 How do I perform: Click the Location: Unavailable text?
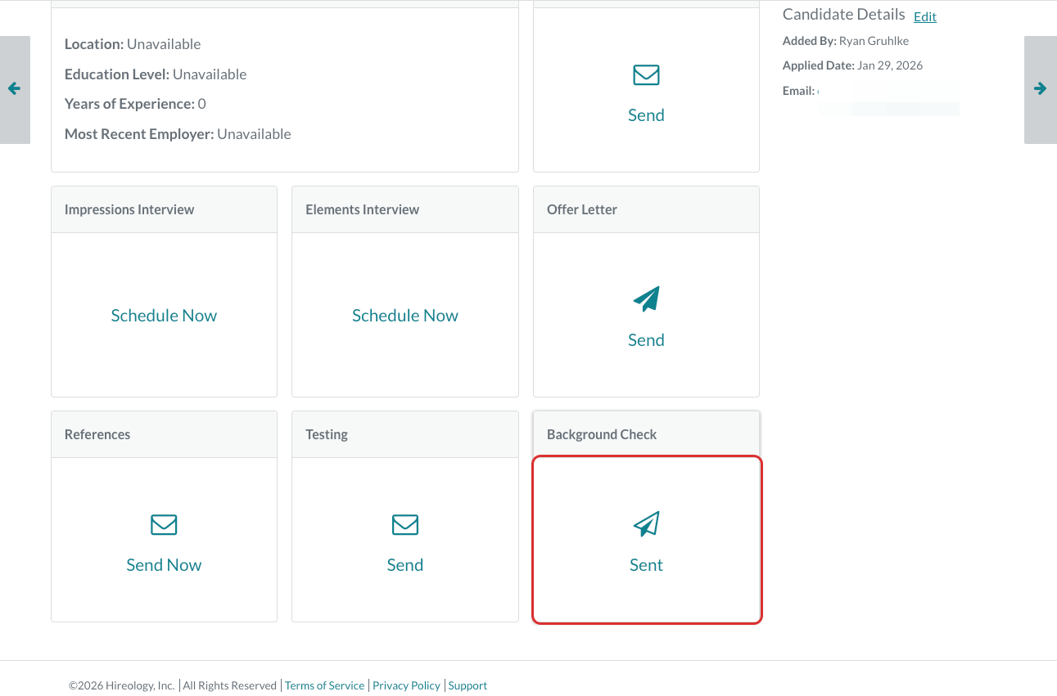pos(133,44)
